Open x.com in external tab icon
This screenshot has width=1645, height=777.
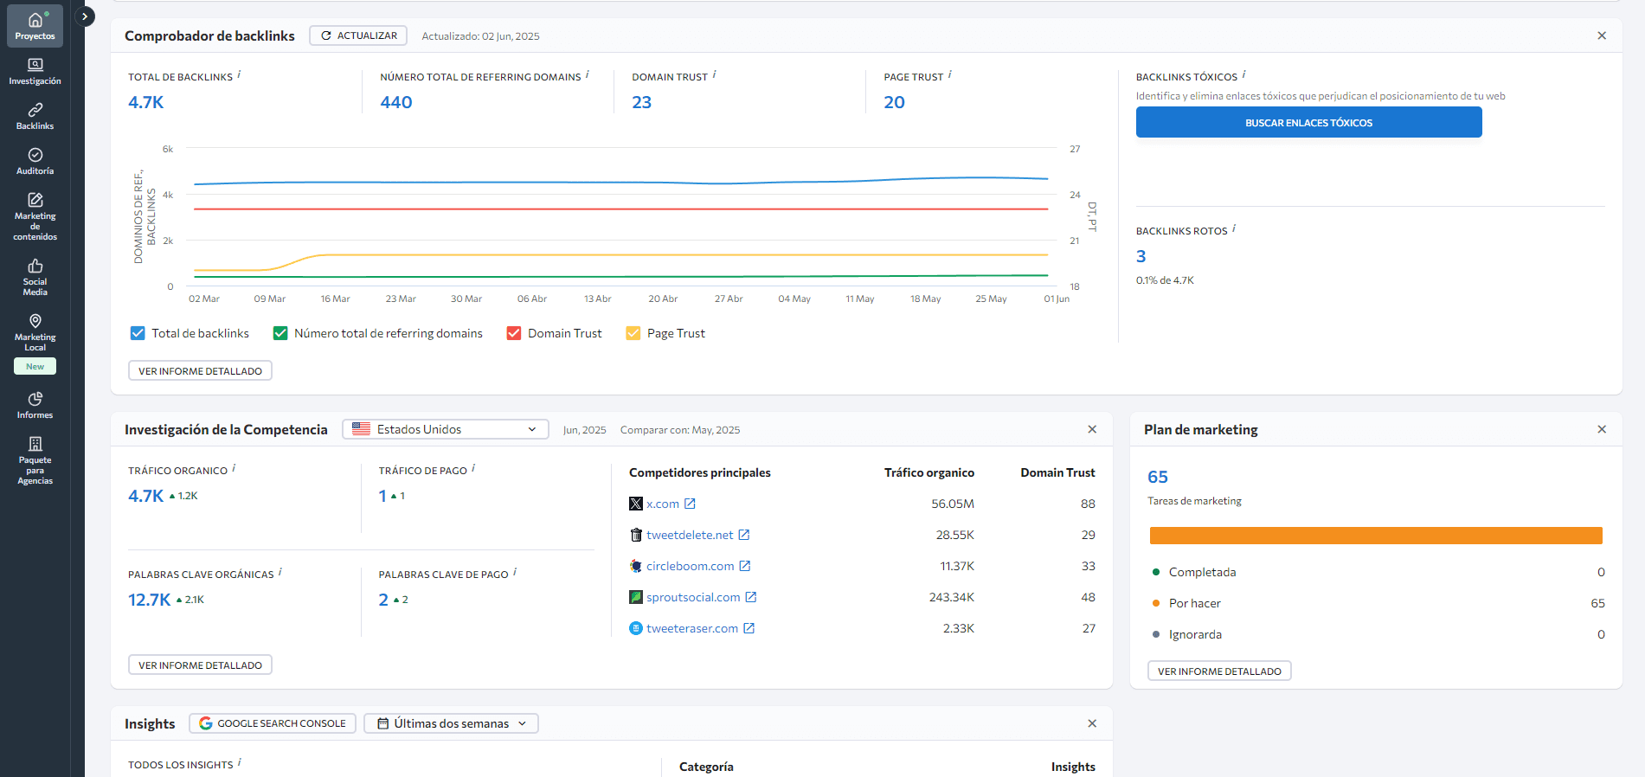690,504
